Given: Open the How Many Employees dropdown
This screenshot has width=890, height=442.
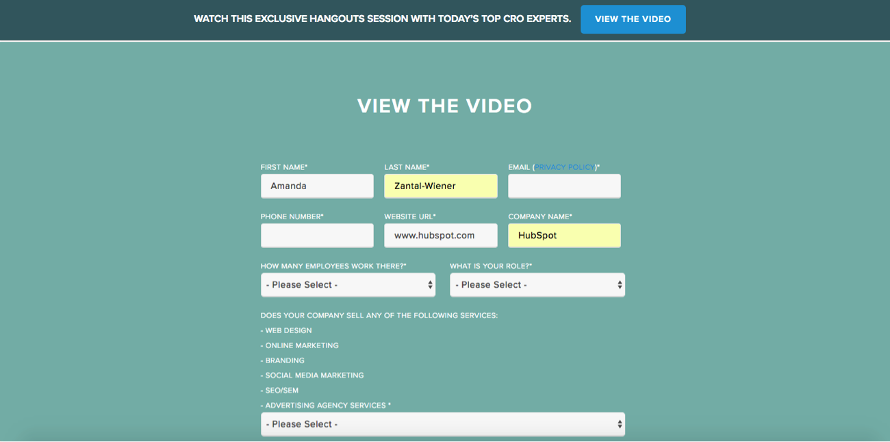Looking at the screenshot, I should coord(348,284).
